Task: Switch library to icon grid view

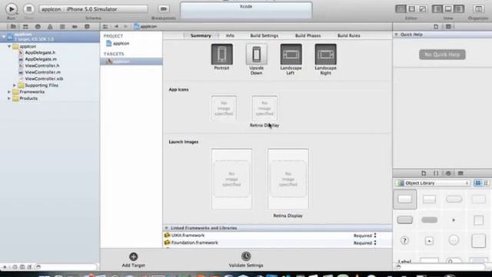Action: [x=477, y=183]
